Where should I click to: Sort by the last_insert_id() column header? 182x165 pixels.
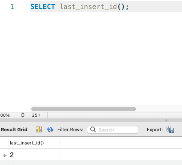[x=34, y=143]
